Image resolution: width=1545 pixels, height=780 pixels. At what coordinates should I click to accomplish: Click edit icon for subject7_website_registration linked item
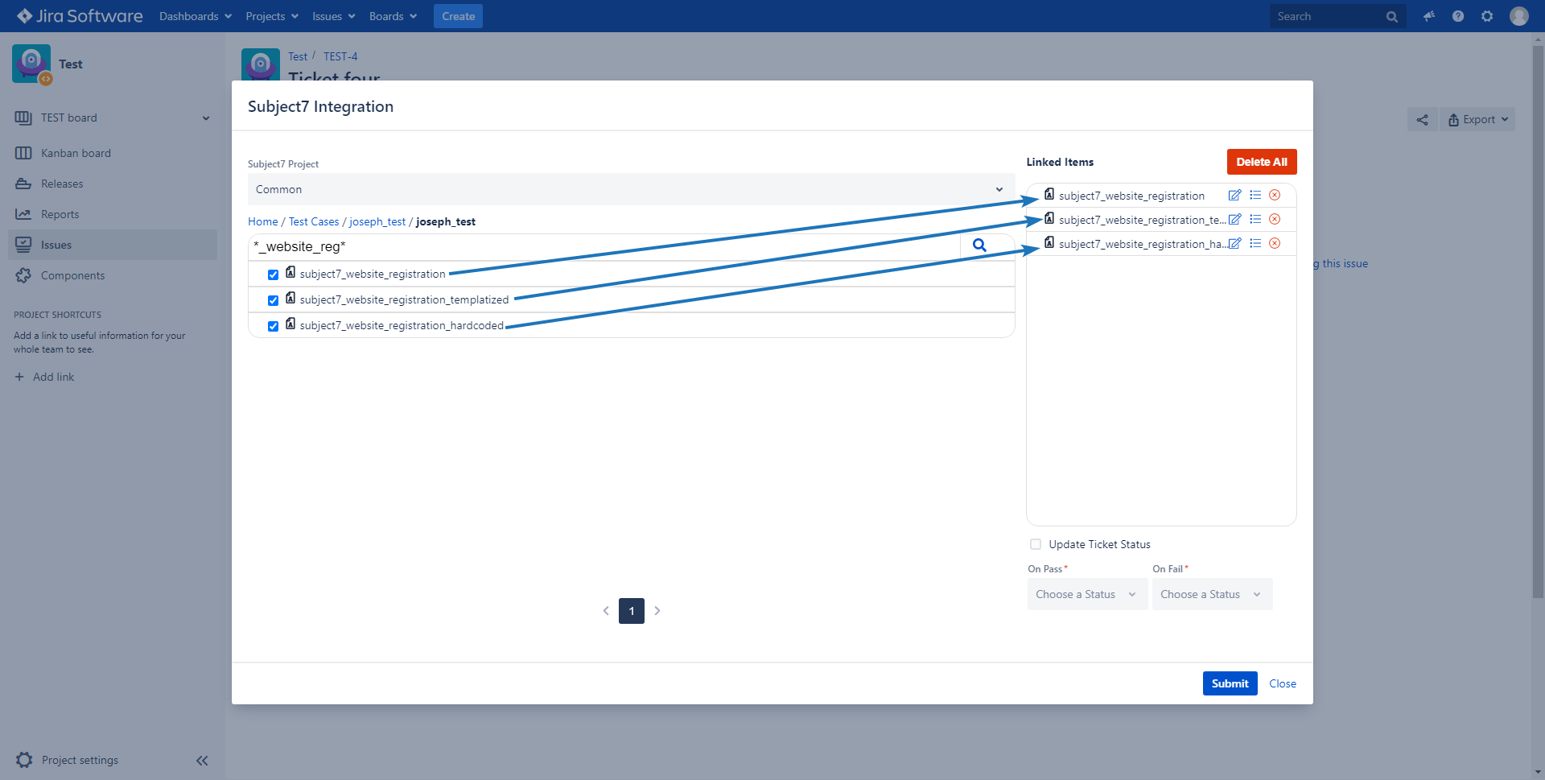(x=1234, y=196)
